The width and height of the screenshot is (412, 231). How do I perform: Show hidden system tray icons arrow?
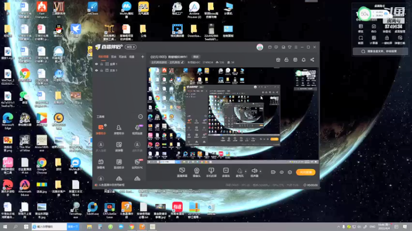(x=338, y=227)
